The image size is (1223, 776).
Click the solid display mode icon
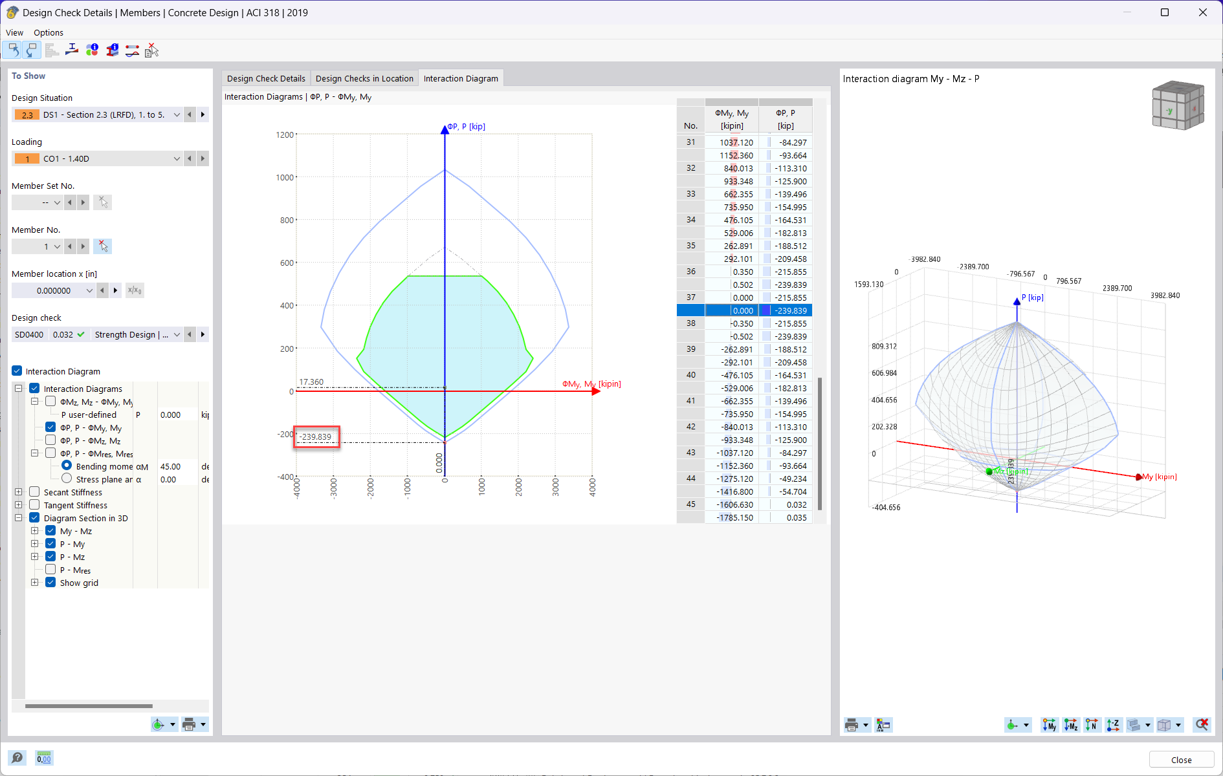pyautogui.click(x=1134, y=725)
